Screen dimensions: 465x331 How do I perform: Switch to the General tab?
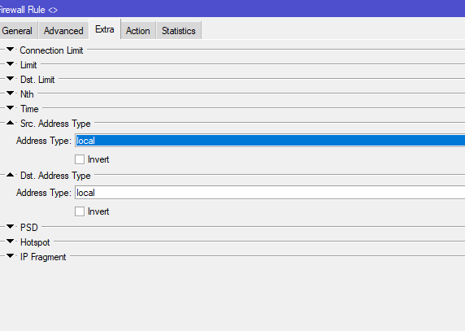click(18, 31)
